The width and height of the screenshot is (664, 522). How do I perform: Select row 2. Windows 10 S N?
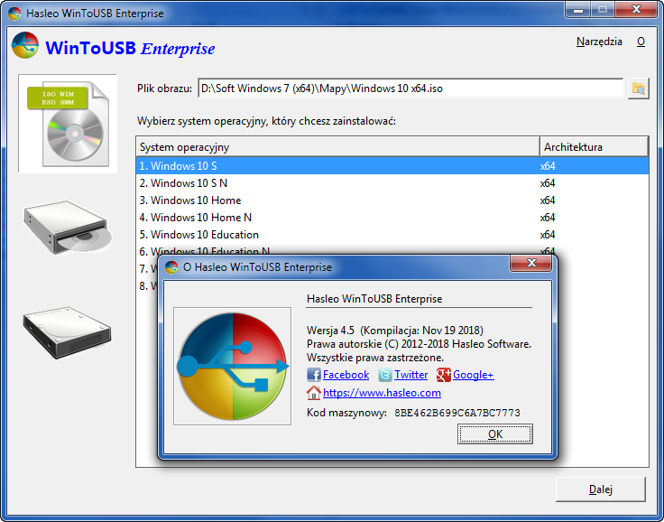(x=392, y=183)
